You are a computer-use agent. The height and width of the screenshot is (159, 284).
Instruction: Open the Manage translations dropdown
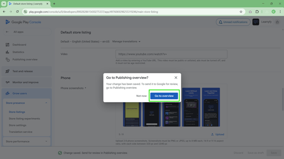(x=126, y=41)
